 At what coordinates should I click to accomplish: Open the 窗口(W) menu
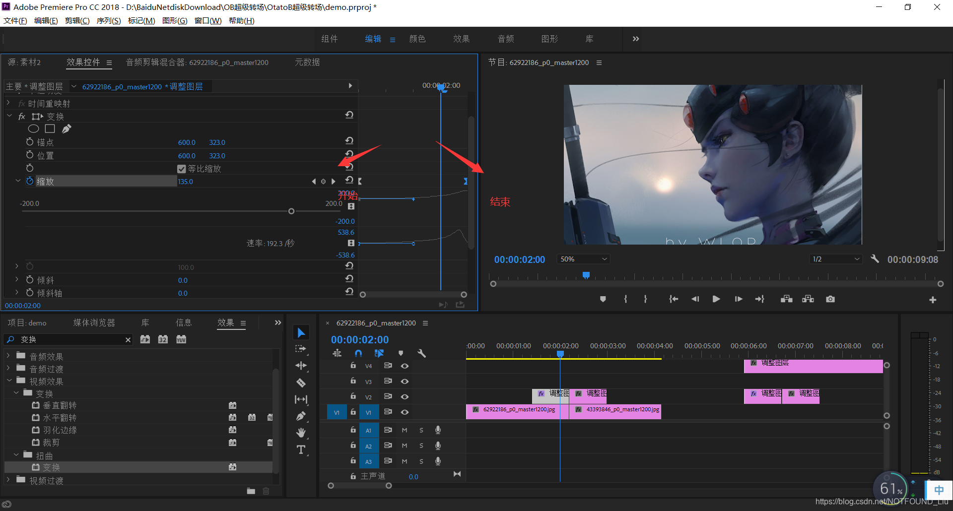[208, 21]
